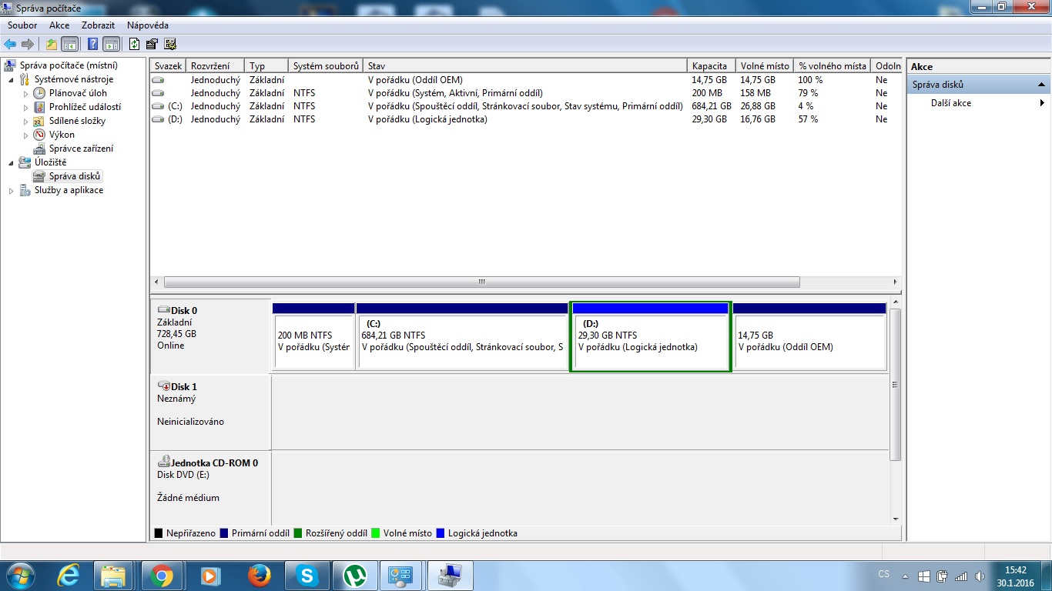Select the 200 MB capacity volume row
Image resolution: width=1052 pixels, height=591 pixels.
524,93
